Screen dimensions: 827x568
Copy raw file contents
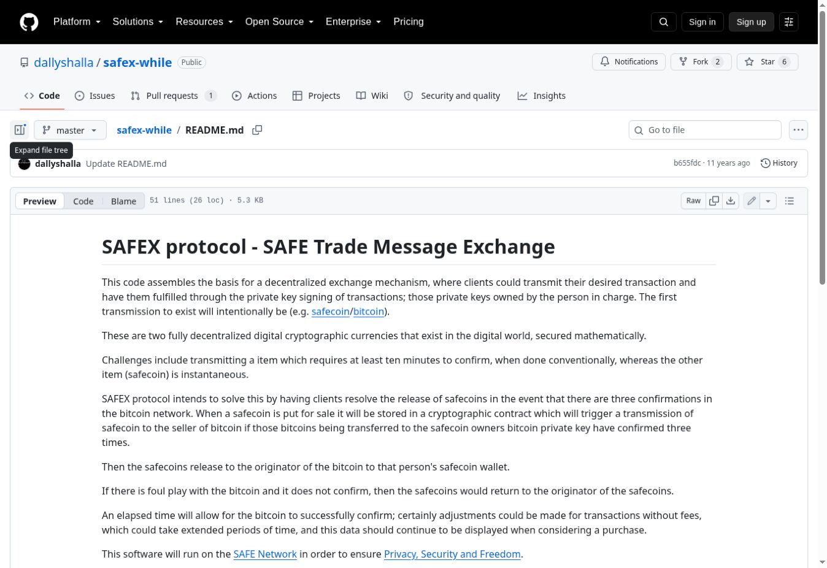point(714,201)
